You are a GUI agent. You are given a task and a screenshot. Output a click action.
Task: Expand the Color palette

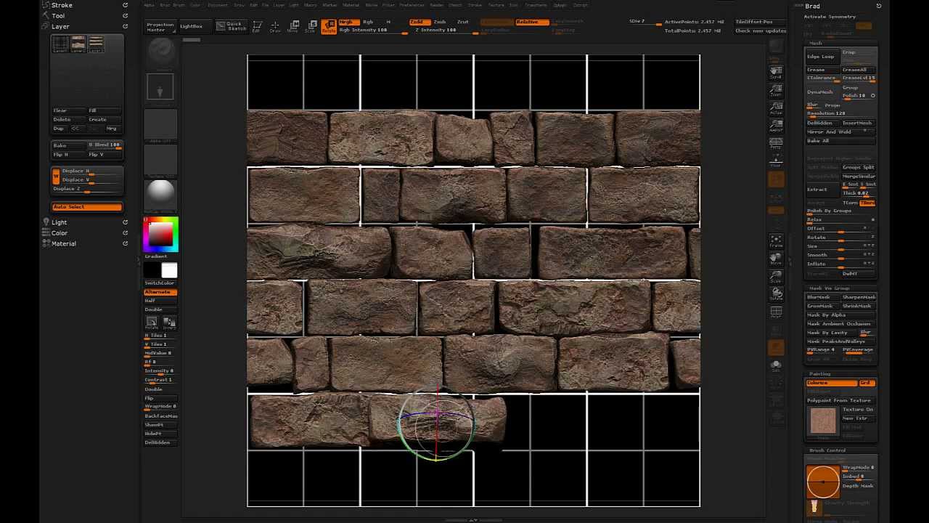pyautogui.click(x=60, y=233)
